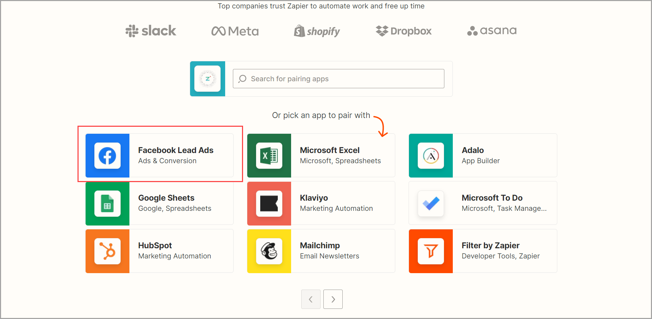Open the Facebook Lead Ads title

tap(176, 150)
